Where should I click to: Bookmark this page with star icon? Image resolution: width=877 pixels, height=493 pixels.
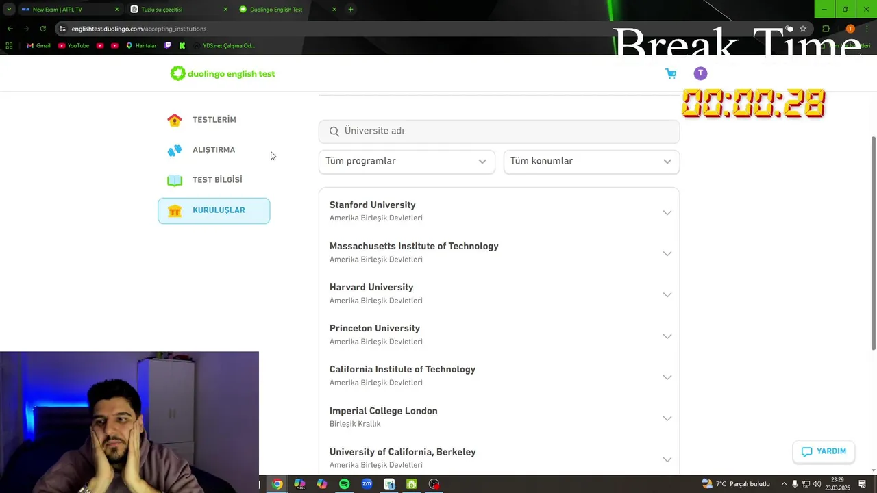[803, 29]
